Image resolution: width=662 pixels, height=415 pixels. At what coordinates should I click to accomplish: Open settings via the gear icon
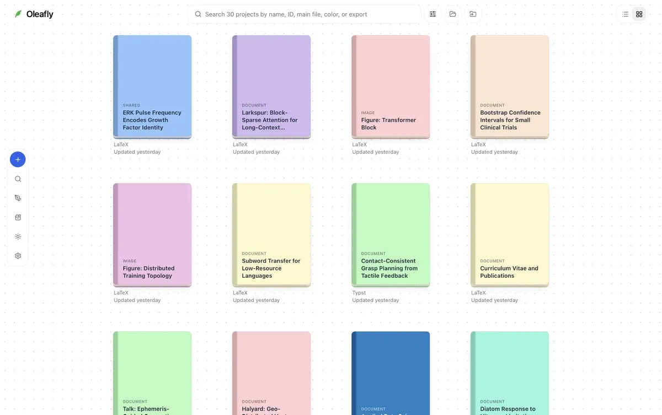pos(18,256)
